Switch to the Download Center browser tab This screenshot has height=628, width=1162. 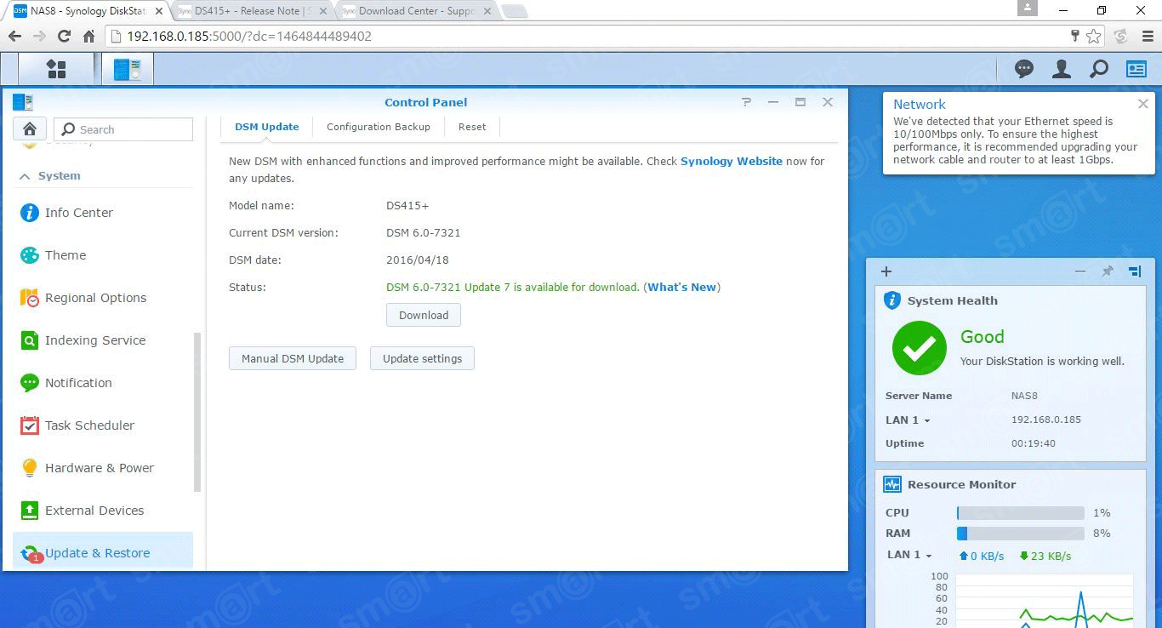417,11
